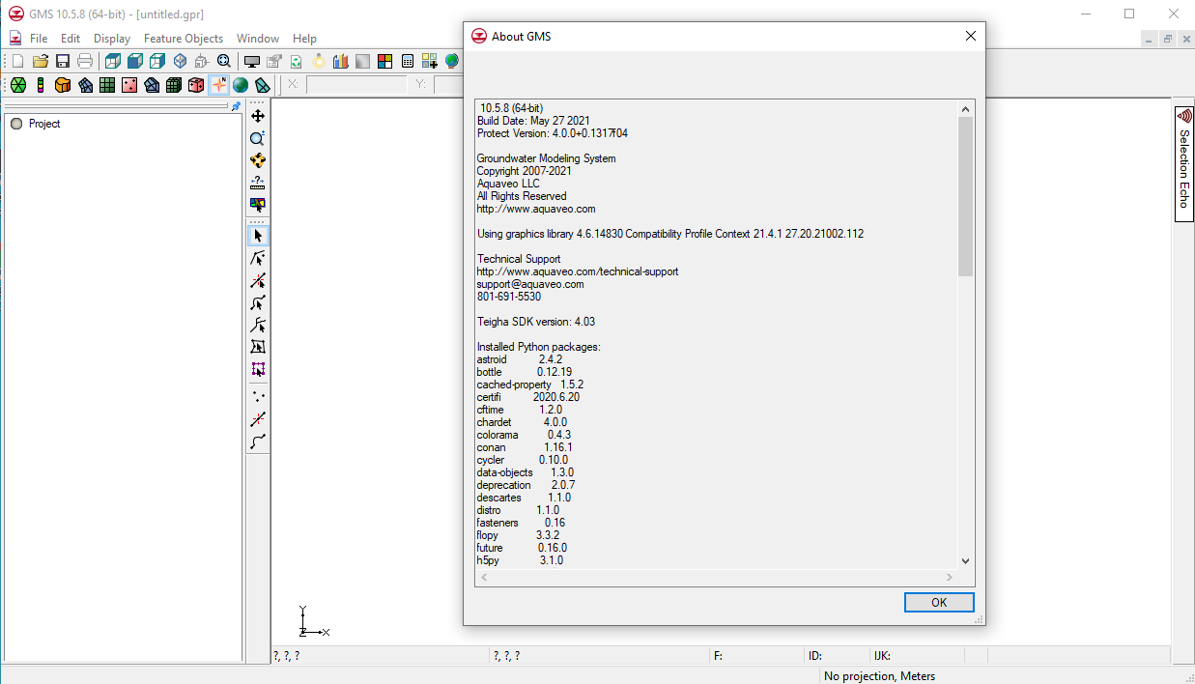Select the TIN module icon

click(17, 85)
